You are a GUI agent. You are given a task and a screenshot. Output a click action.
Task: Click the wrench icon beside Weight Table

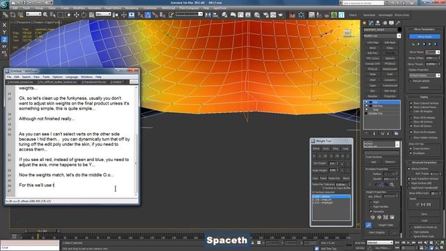[x=369, y=225]
